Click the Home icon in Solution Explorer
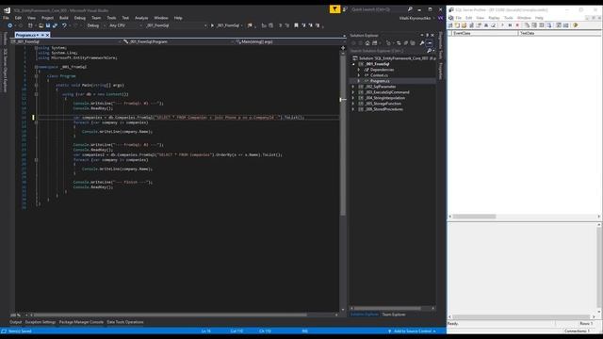Image resolution: width=603 pixels, height=339 pixels. tap(367, 43)
